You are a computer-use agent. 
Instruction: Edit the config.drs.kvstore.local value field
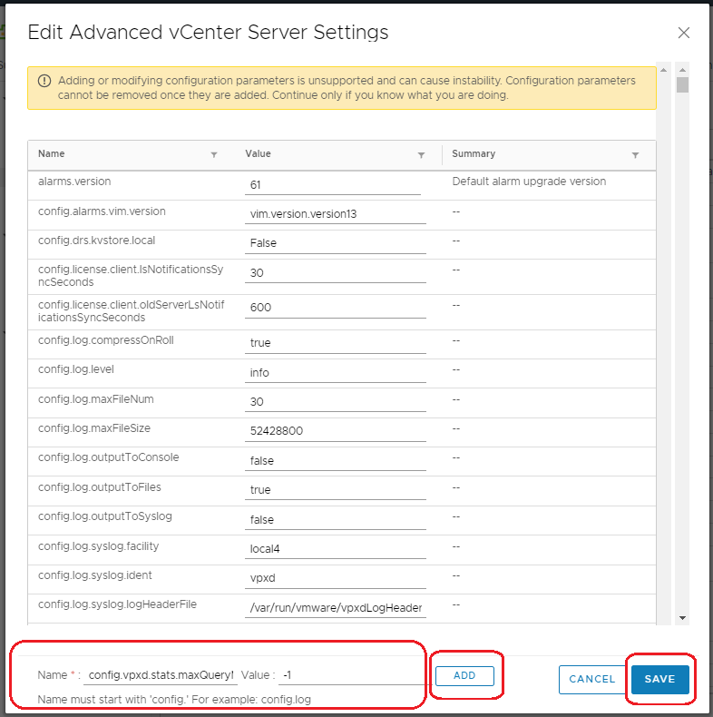tap(336, 243)
